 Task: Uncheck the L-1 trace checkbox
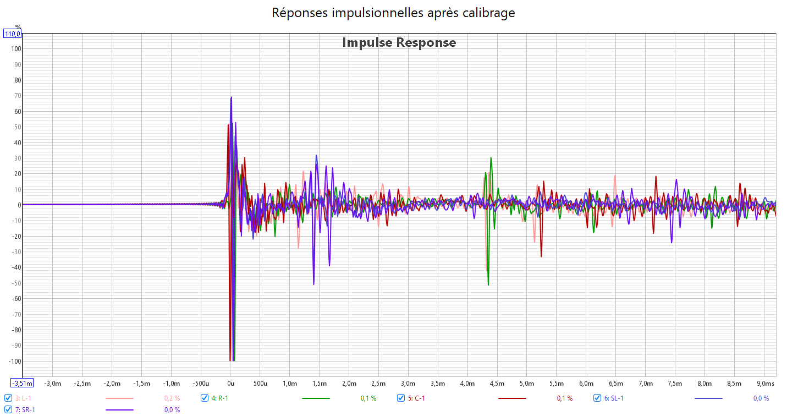pos(8,398)
